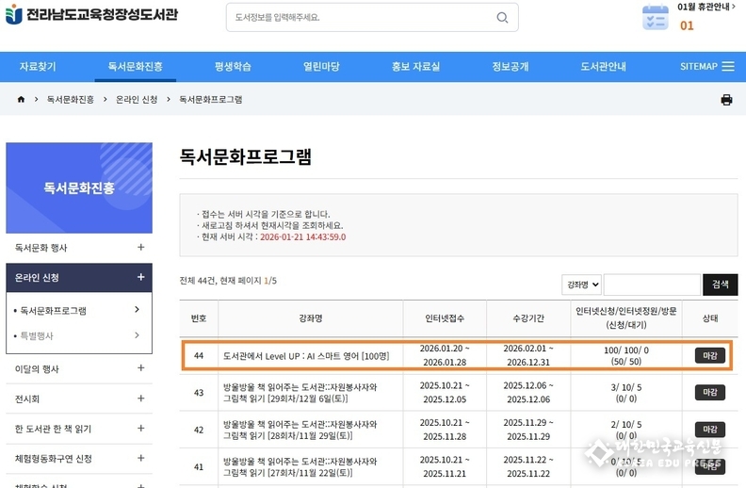Viewport: 746px width, 488px height.
Task: Open the 강좌명 search filter dropdown
Action: pos(580,285)
